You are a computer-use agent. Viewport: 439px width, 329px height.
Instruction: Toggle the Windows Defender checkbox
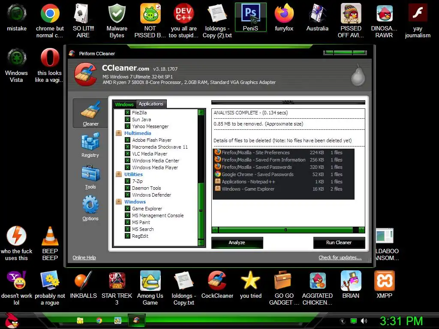point(127,195)
